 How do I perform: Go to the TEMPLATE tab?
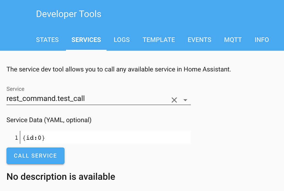pyautogui.click(x=159, y=40)
